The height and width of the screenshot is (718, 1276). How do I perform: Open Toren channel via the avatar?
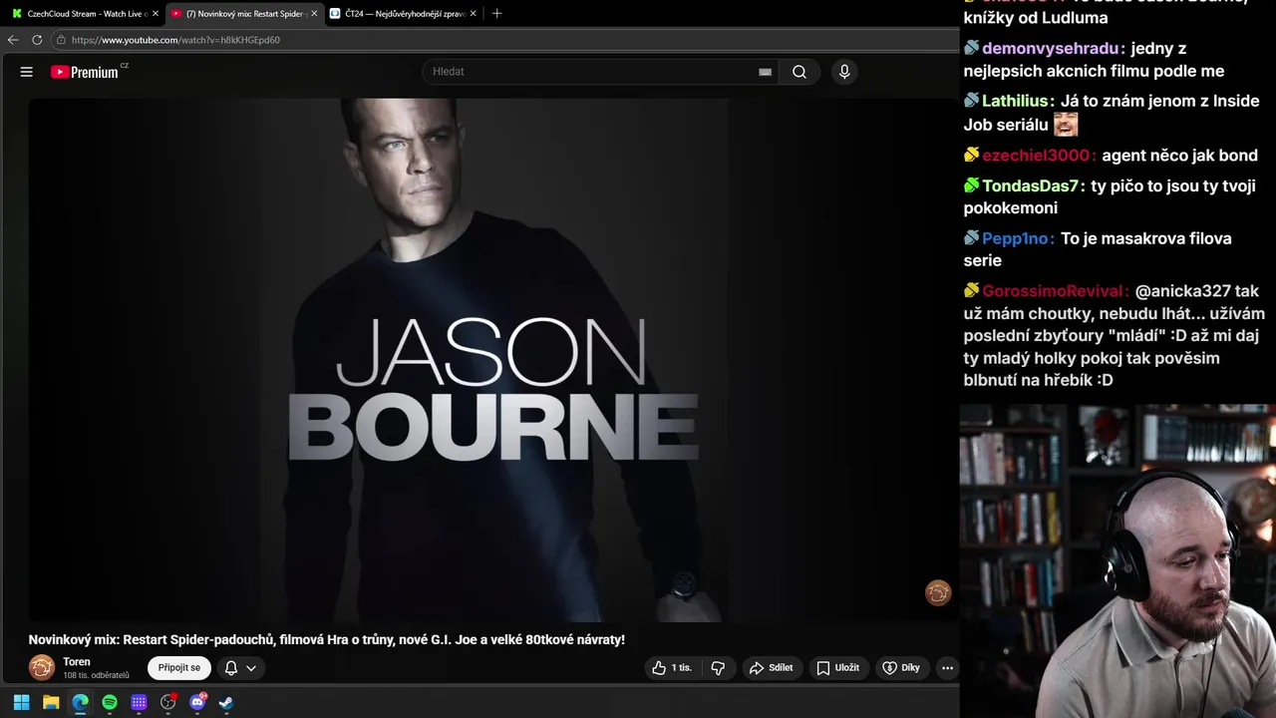(x=42, y=667)
